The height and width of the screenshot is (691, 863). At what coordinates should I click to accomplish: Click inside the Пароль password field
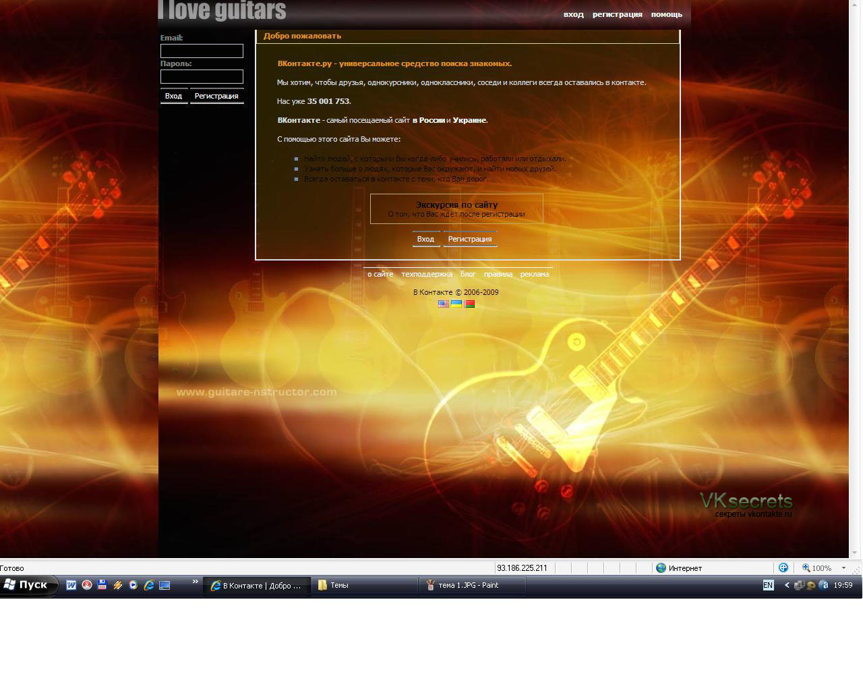202,76
